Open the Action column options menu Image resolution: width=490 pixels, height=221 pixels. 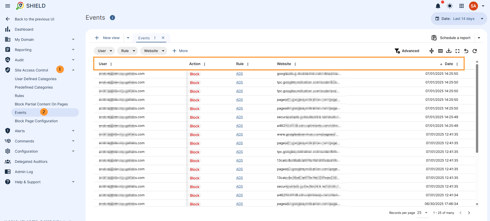[x=205, y=64]
